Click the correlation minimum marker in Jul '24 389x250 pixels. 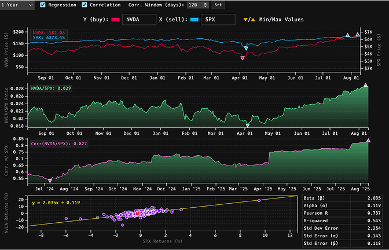(x=50, y=181)
